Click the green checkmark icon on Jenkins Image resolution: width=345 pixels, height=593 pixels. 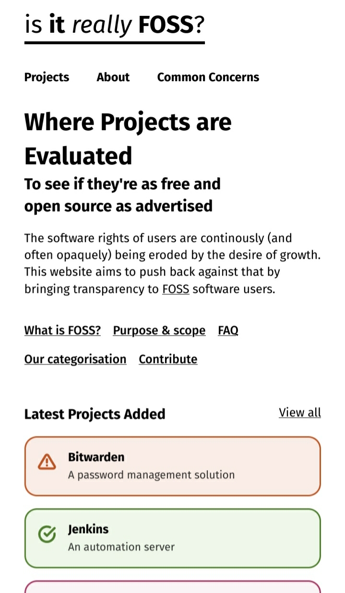[x=47, y=534]
